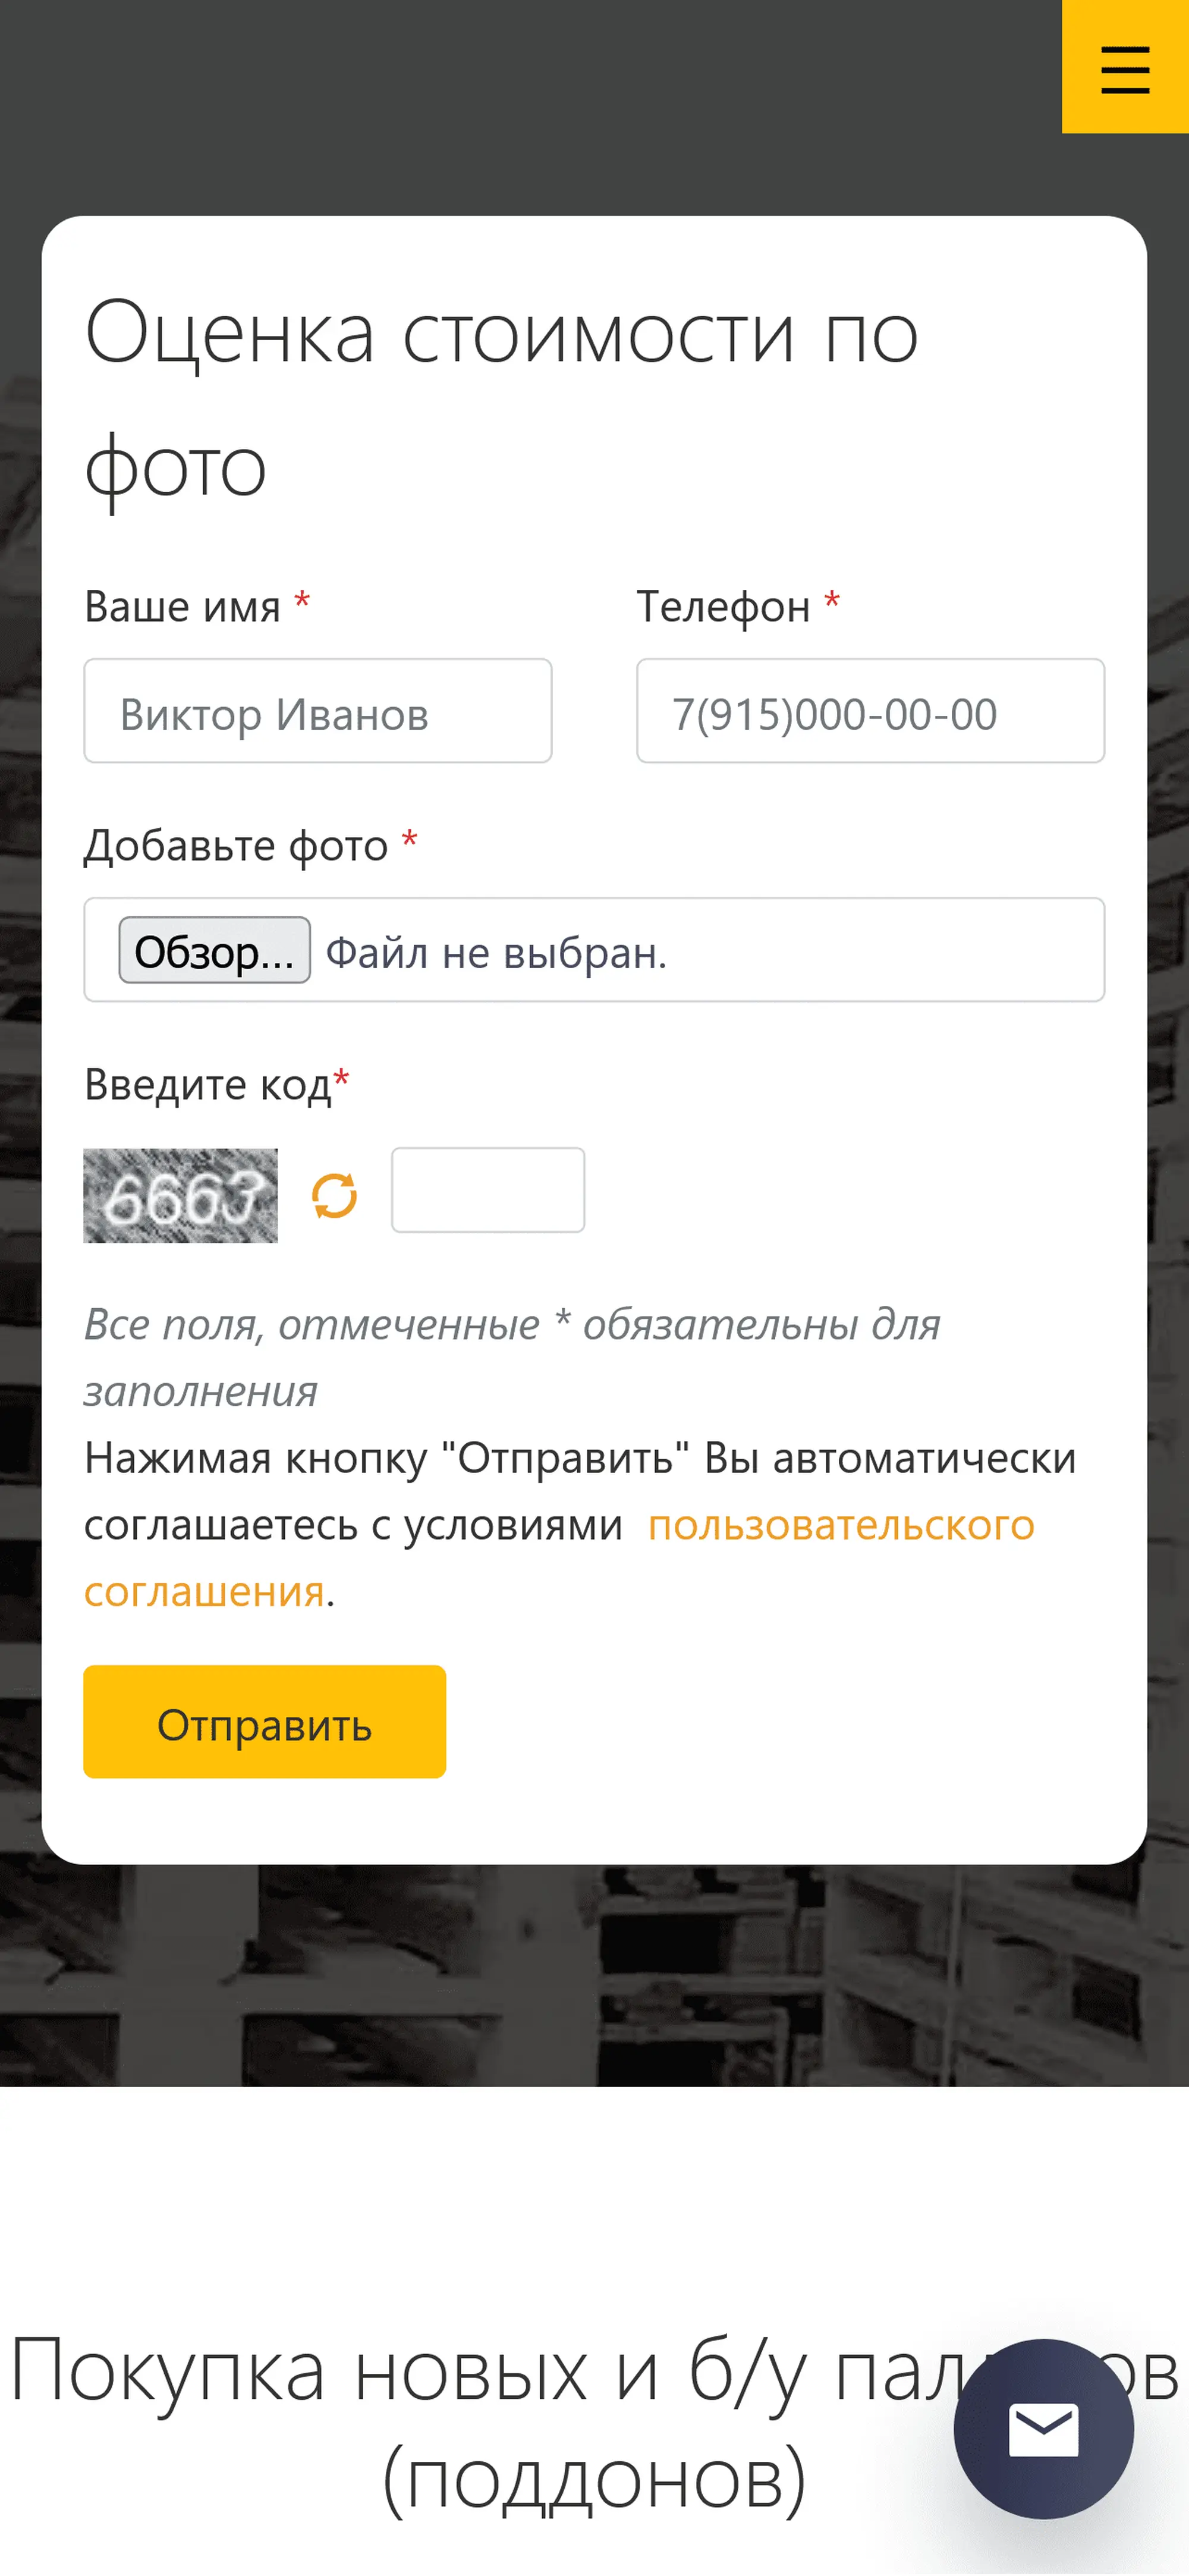Click the captcha image showing 6663
Screen dimensions: 1189x2576
tap(180, 1195)
